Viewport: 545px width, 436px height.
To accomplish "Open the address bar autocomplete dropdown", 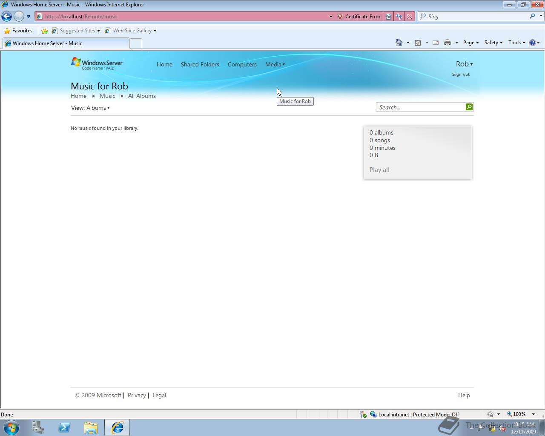I will coord(331,17).
